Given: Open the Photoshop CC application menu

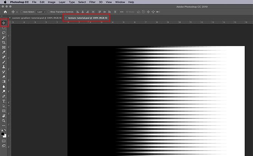Looking at the screenshot, I should coord(19,2).
